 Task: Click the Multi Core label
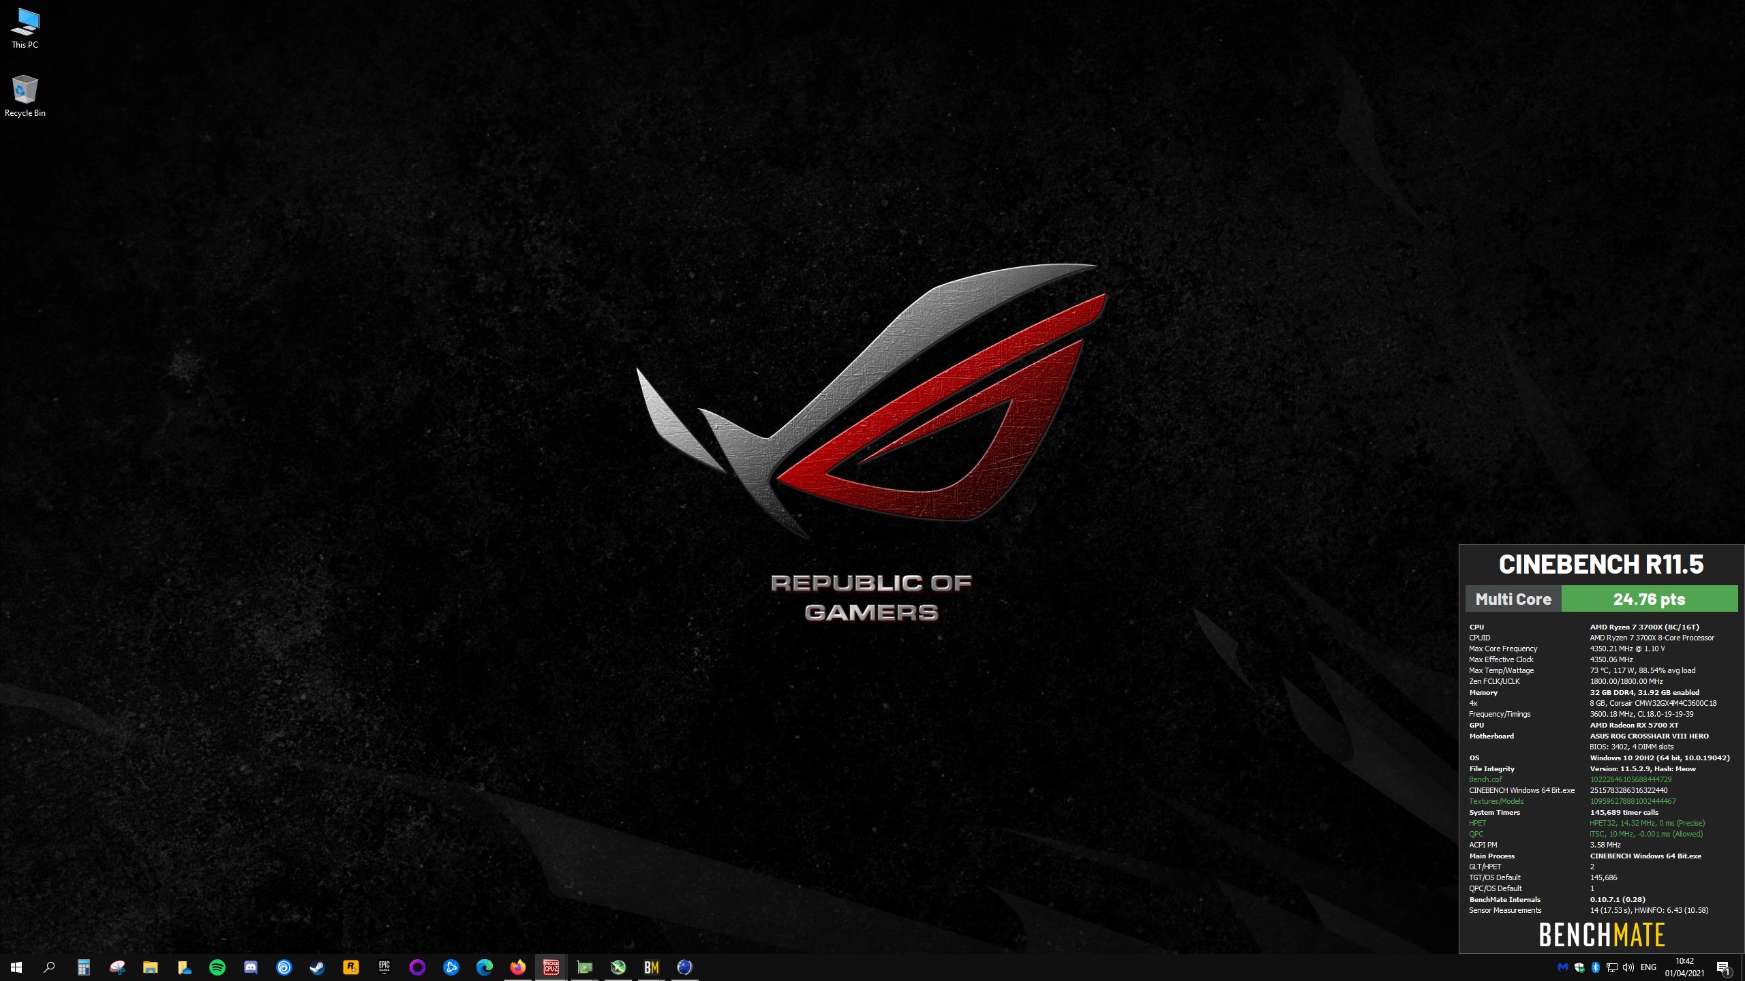click(1513, 599)
